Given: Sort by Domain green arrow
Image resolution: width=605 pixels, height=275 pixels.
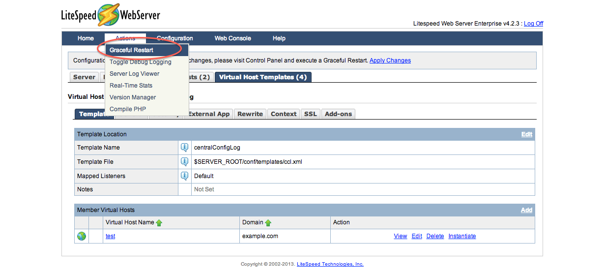Looking at the screenshot, I should 268,223.
